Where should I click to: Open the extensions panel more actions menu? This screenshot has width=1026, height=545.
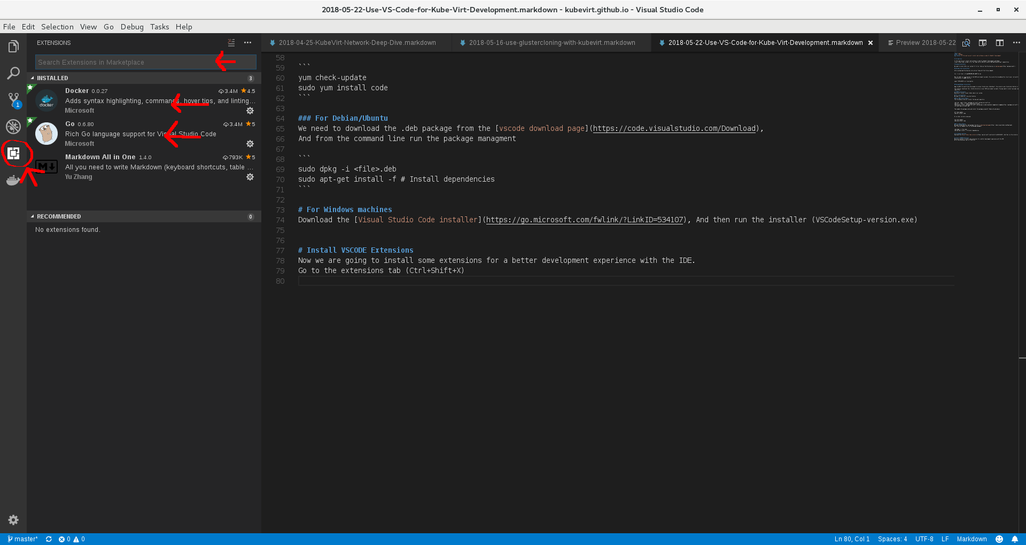click(248, 43)
